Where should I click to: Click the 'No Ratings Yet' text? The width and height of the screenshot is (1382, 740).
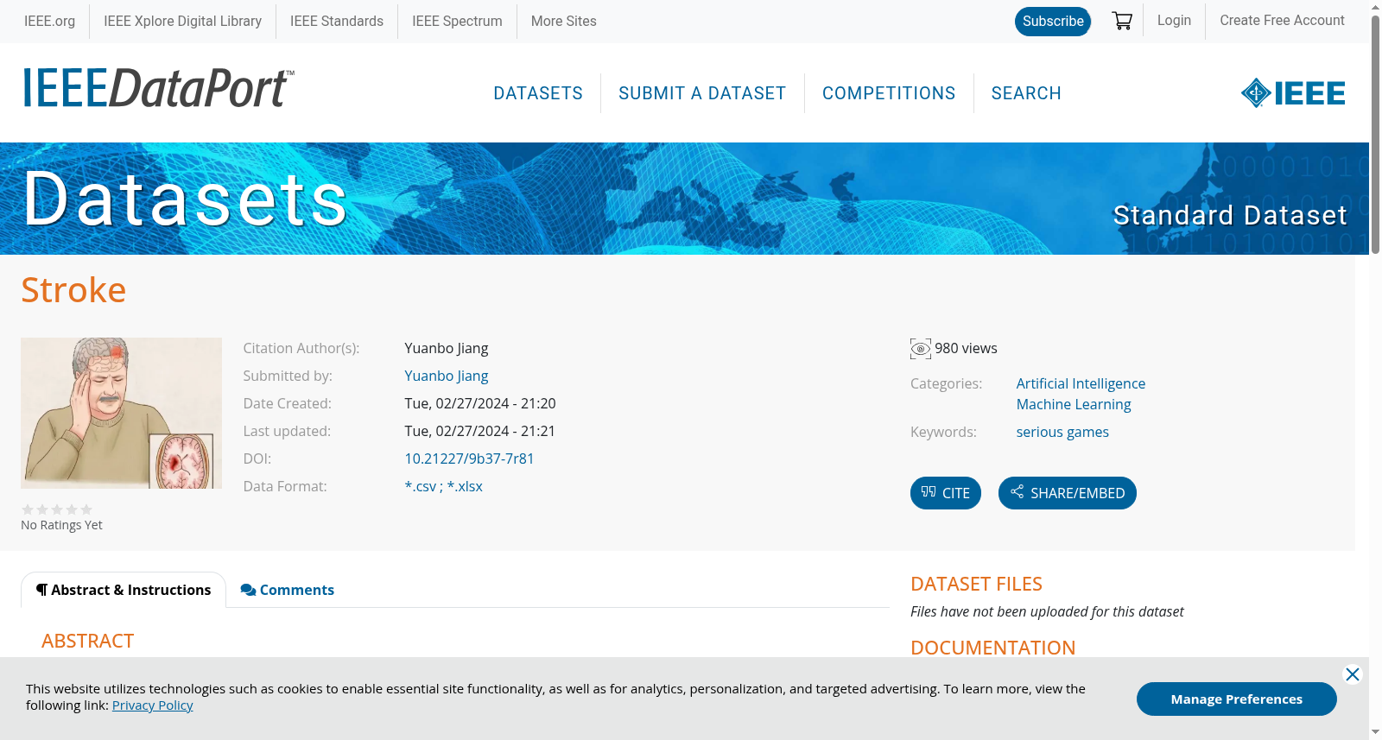61,525
